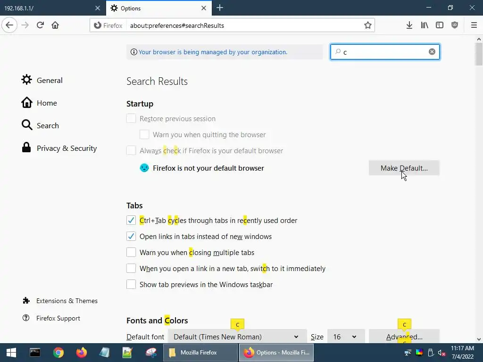Open the paint palette app in taskbar
The width and height of the screenshot is (483, 362).
(151, 353)
